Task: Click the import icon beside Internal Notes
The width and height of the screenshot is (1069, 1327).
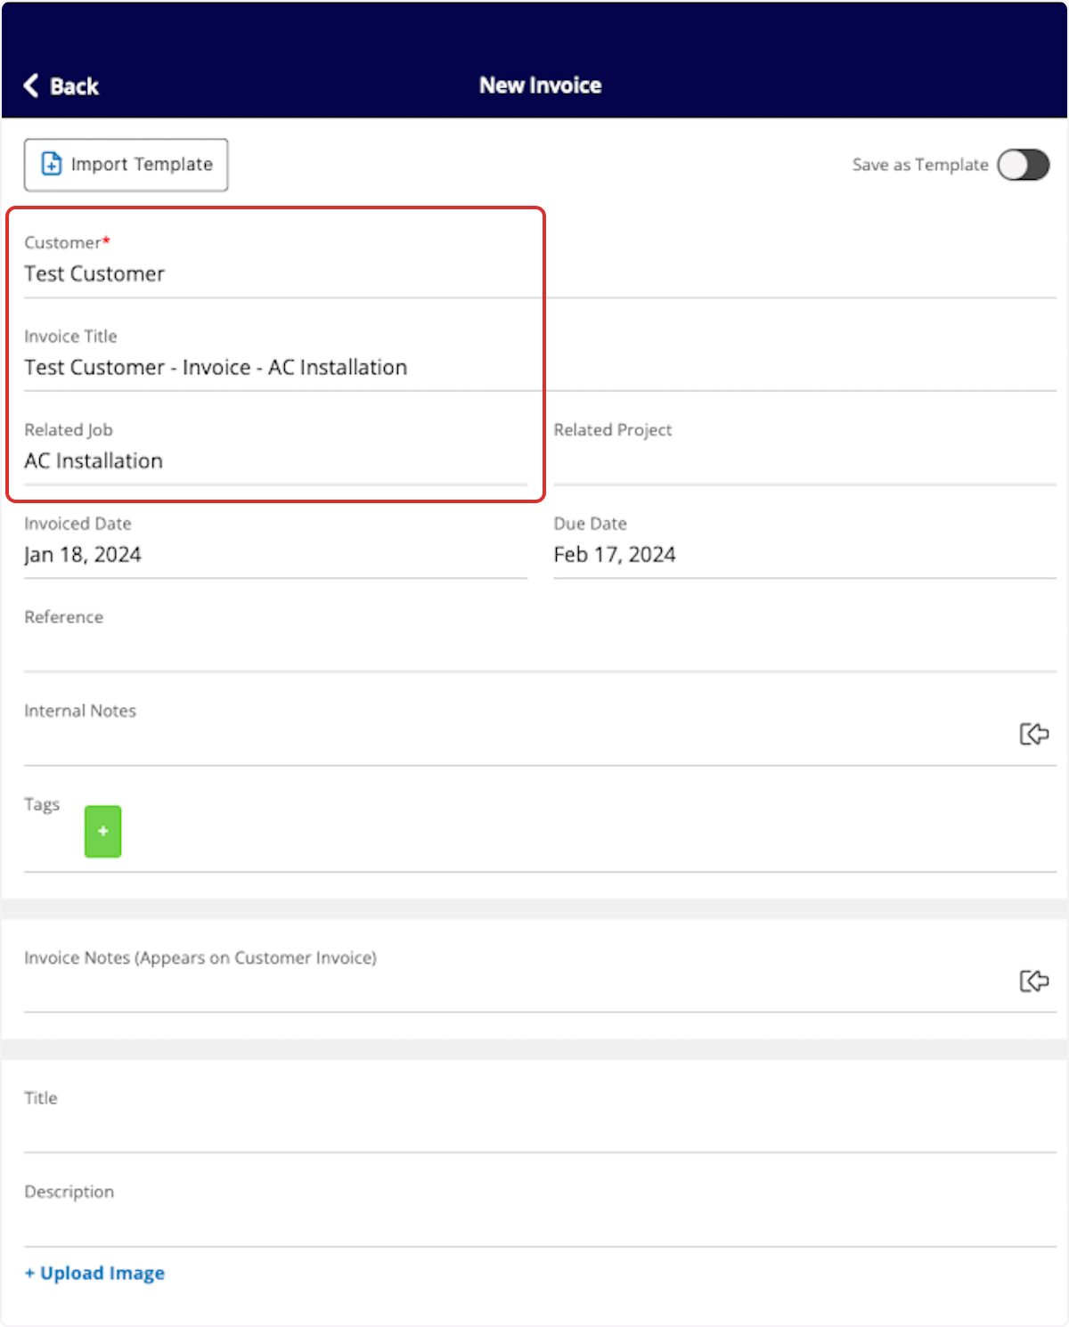Action: click(1033, 734)
